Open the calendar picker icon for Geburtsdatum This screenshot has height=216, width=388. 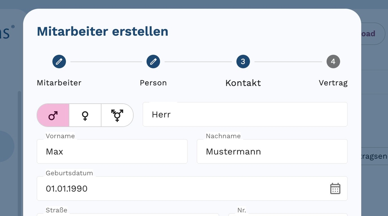pos(335,188)
